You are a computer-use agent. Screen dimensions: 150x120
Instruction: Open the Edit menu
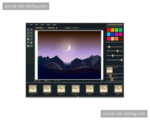pos(37,25)
